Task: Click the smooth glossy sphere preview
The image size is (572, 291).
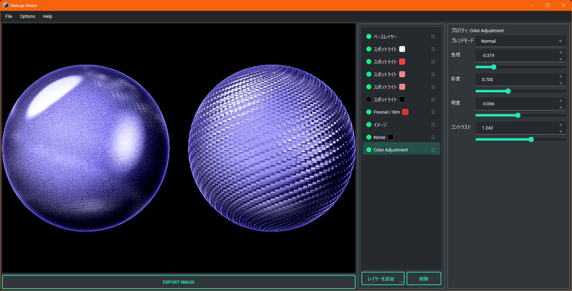Action: 86,148
